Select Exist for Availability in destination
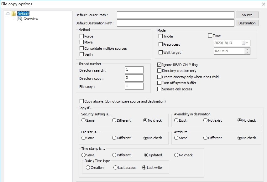Viewport: 267px width, 182px height. tap(176, 120)
